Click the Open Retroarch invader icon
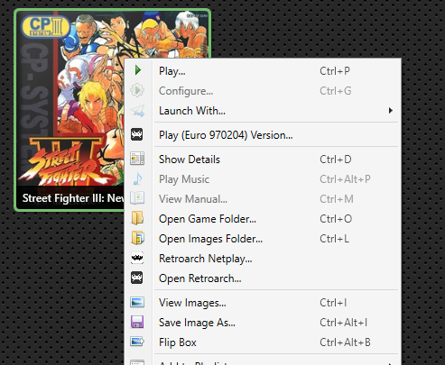Screen dimensions: 445x365 point(137,278)
